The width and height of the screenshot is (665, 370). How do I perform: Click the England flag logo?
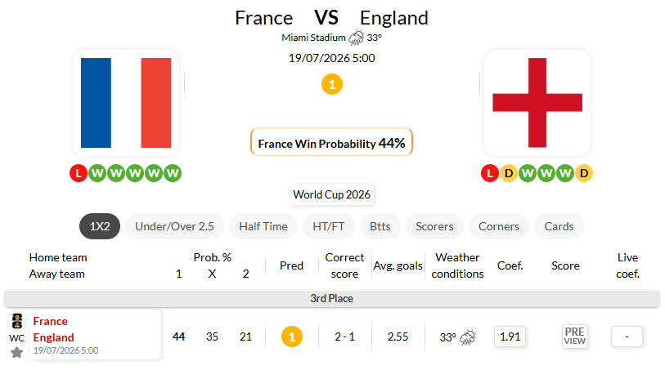[537, 103]
